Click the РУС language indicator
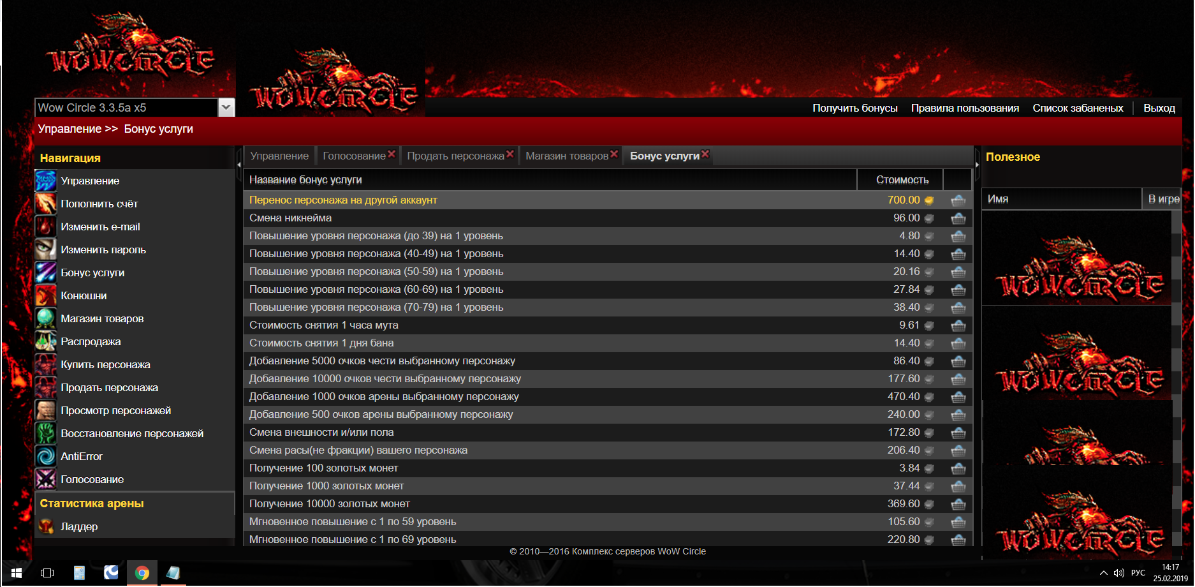 [x=1138, y=573]
